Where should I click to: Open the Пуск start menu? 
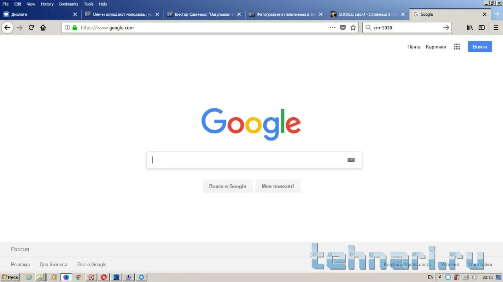[x=10, y=277]
